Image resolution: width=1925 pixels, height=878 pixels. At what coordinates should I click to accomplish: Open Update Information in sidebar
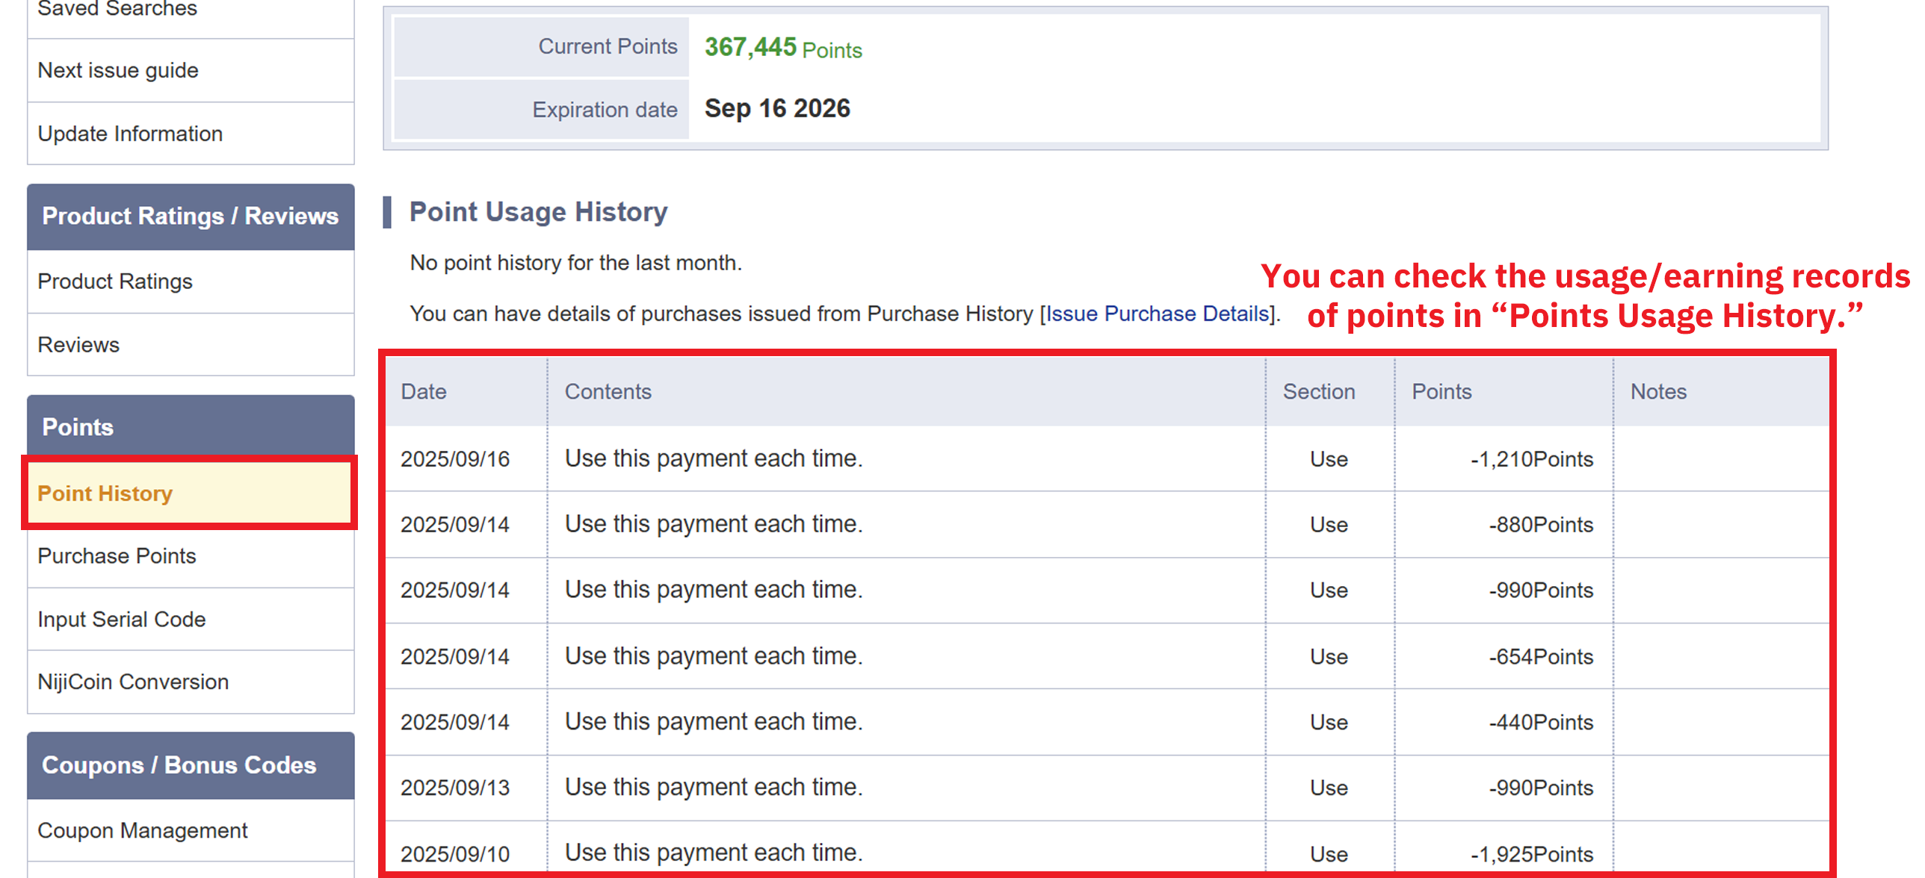(x=130, y=134)
